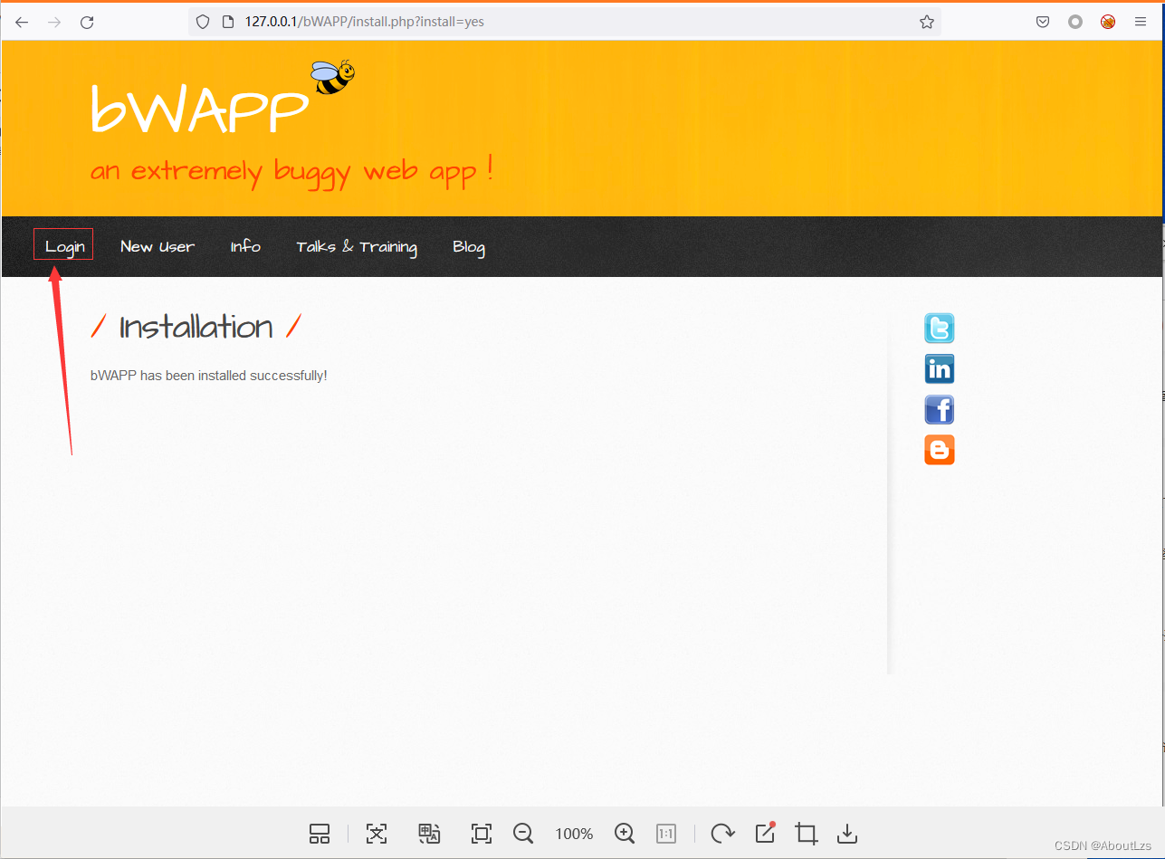Screen dimensions: 1165x859
Task: Click the browser forward arrow
Action: (54, 22)
